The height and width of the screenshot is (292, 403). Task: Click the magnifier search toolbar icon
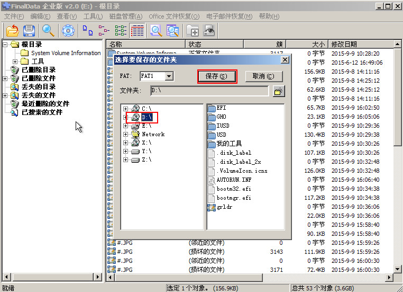[48, 30]
